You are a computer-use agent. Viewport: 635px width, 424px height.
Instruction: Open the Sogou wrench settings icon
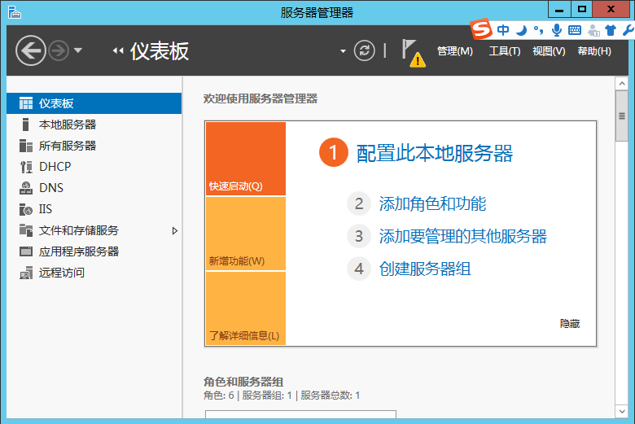tap(628, 30)
